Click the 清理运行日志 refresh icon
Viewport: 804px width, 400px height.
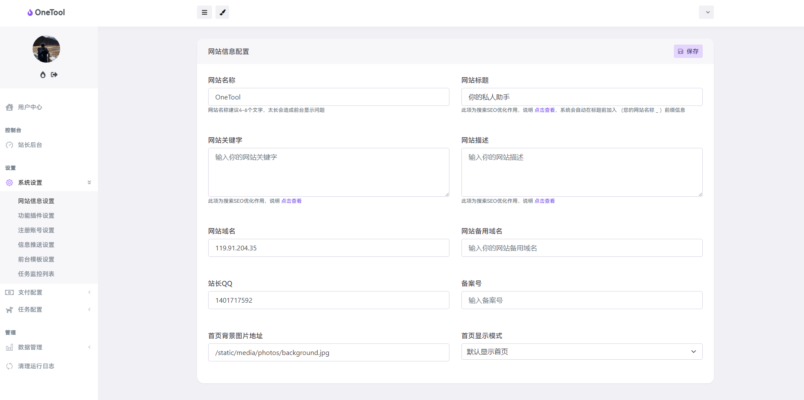click(9, 366)
